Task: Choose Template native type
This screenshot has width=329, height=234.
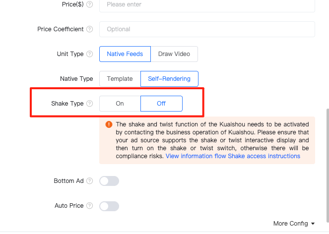Action: (120, 79)
